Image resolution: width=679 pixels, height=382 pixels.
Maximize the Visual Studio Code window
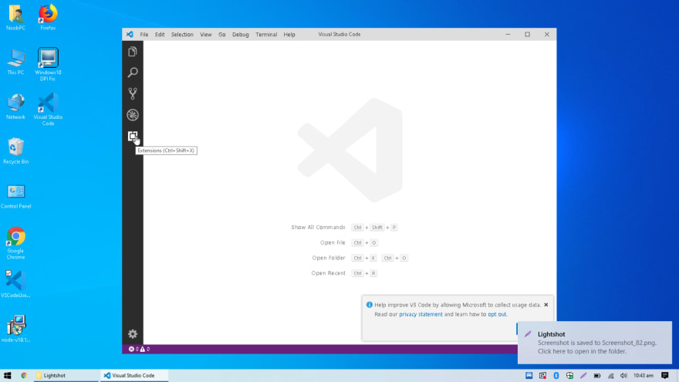[528, 34]
